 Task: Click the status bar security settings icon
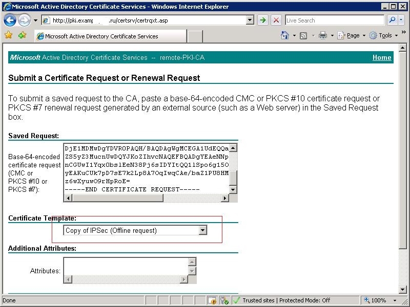point(224,300)
